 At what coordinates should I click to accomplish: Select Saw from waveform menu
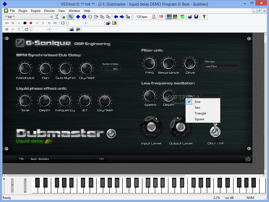tap(203, 108)
